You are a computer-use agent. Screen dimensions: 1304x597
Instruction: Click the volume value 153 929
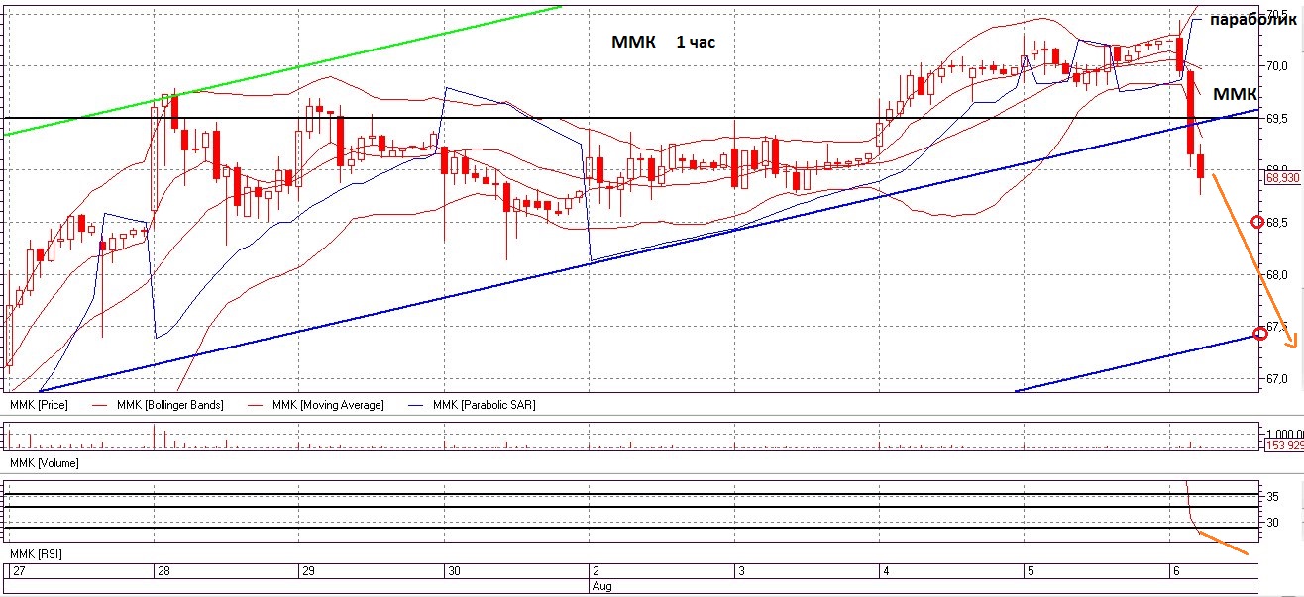click(x=1284, y=446)
